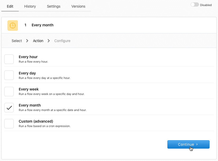
Task: Toggle the Disabled flow switch
Action: 195,5
